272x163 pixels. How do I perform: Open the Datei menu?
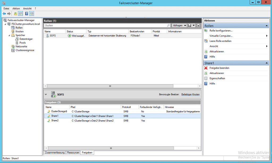[x=6, y=8]
